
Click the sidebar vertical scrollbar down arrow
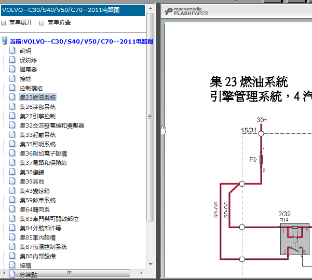tap(151, 264)
